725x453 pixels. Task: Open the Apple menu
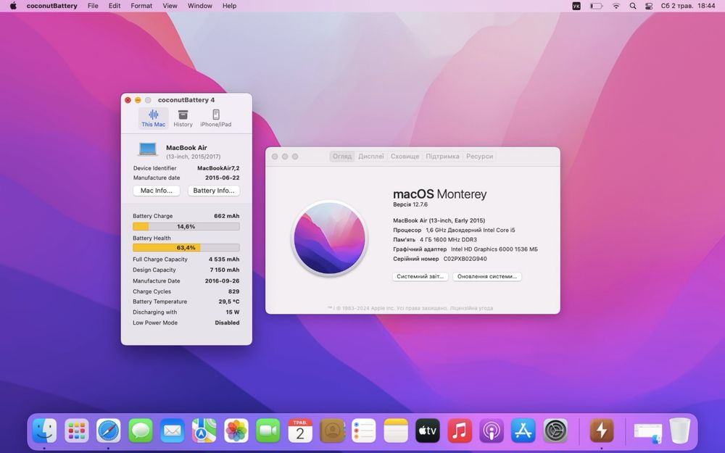(x=13, y=6)
